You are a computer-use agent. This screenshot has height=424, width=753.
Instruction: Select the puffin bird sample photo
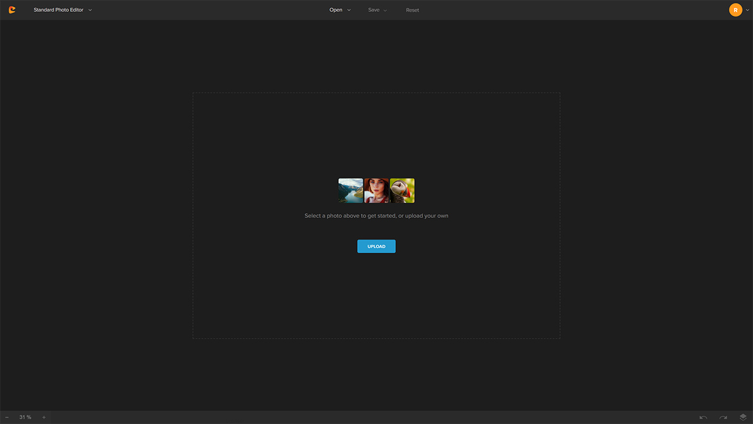(402, 191)
